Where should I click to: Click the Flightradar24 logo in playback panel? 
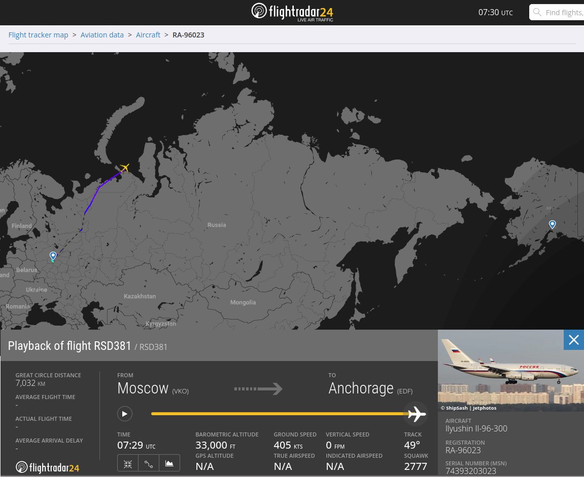[47, 467]
